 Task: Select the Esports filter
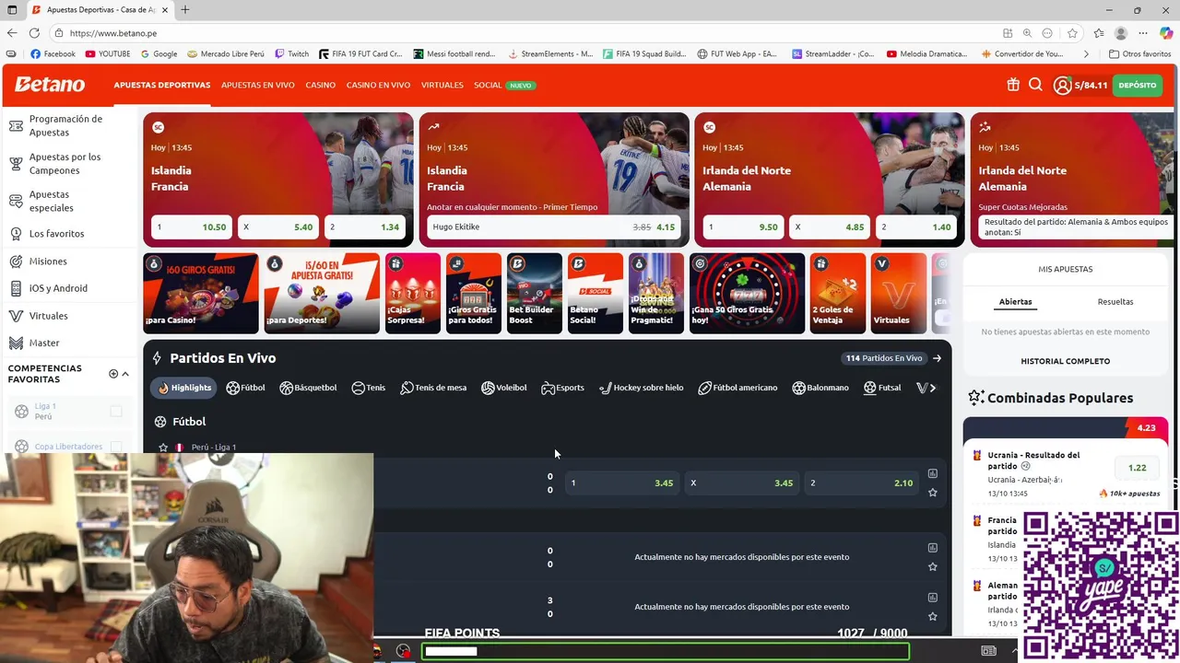point(562,388)
